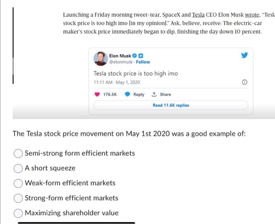
Task: Click the tweet text about Tesla stock price
Action: point(136,73)
